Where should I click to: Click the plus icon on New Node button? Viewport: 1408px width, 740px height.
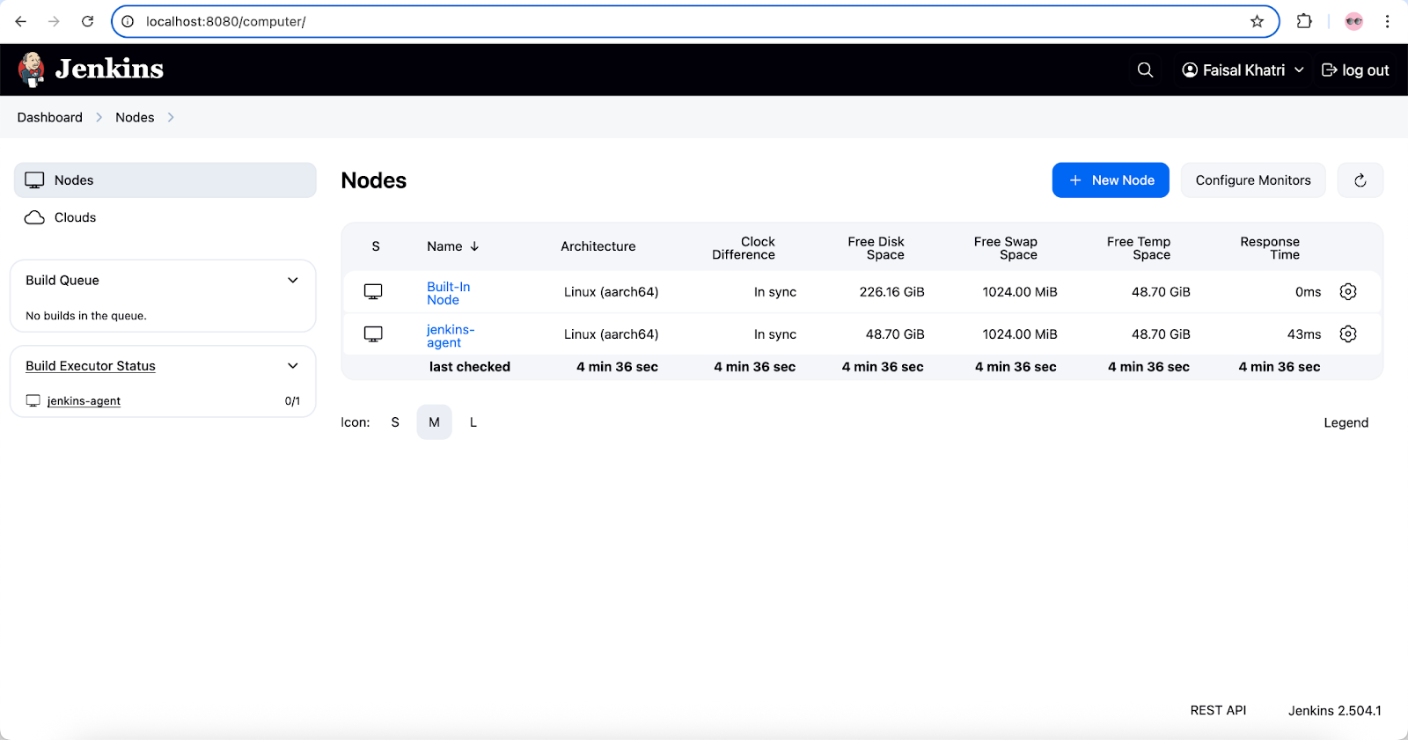[1075, 180]
